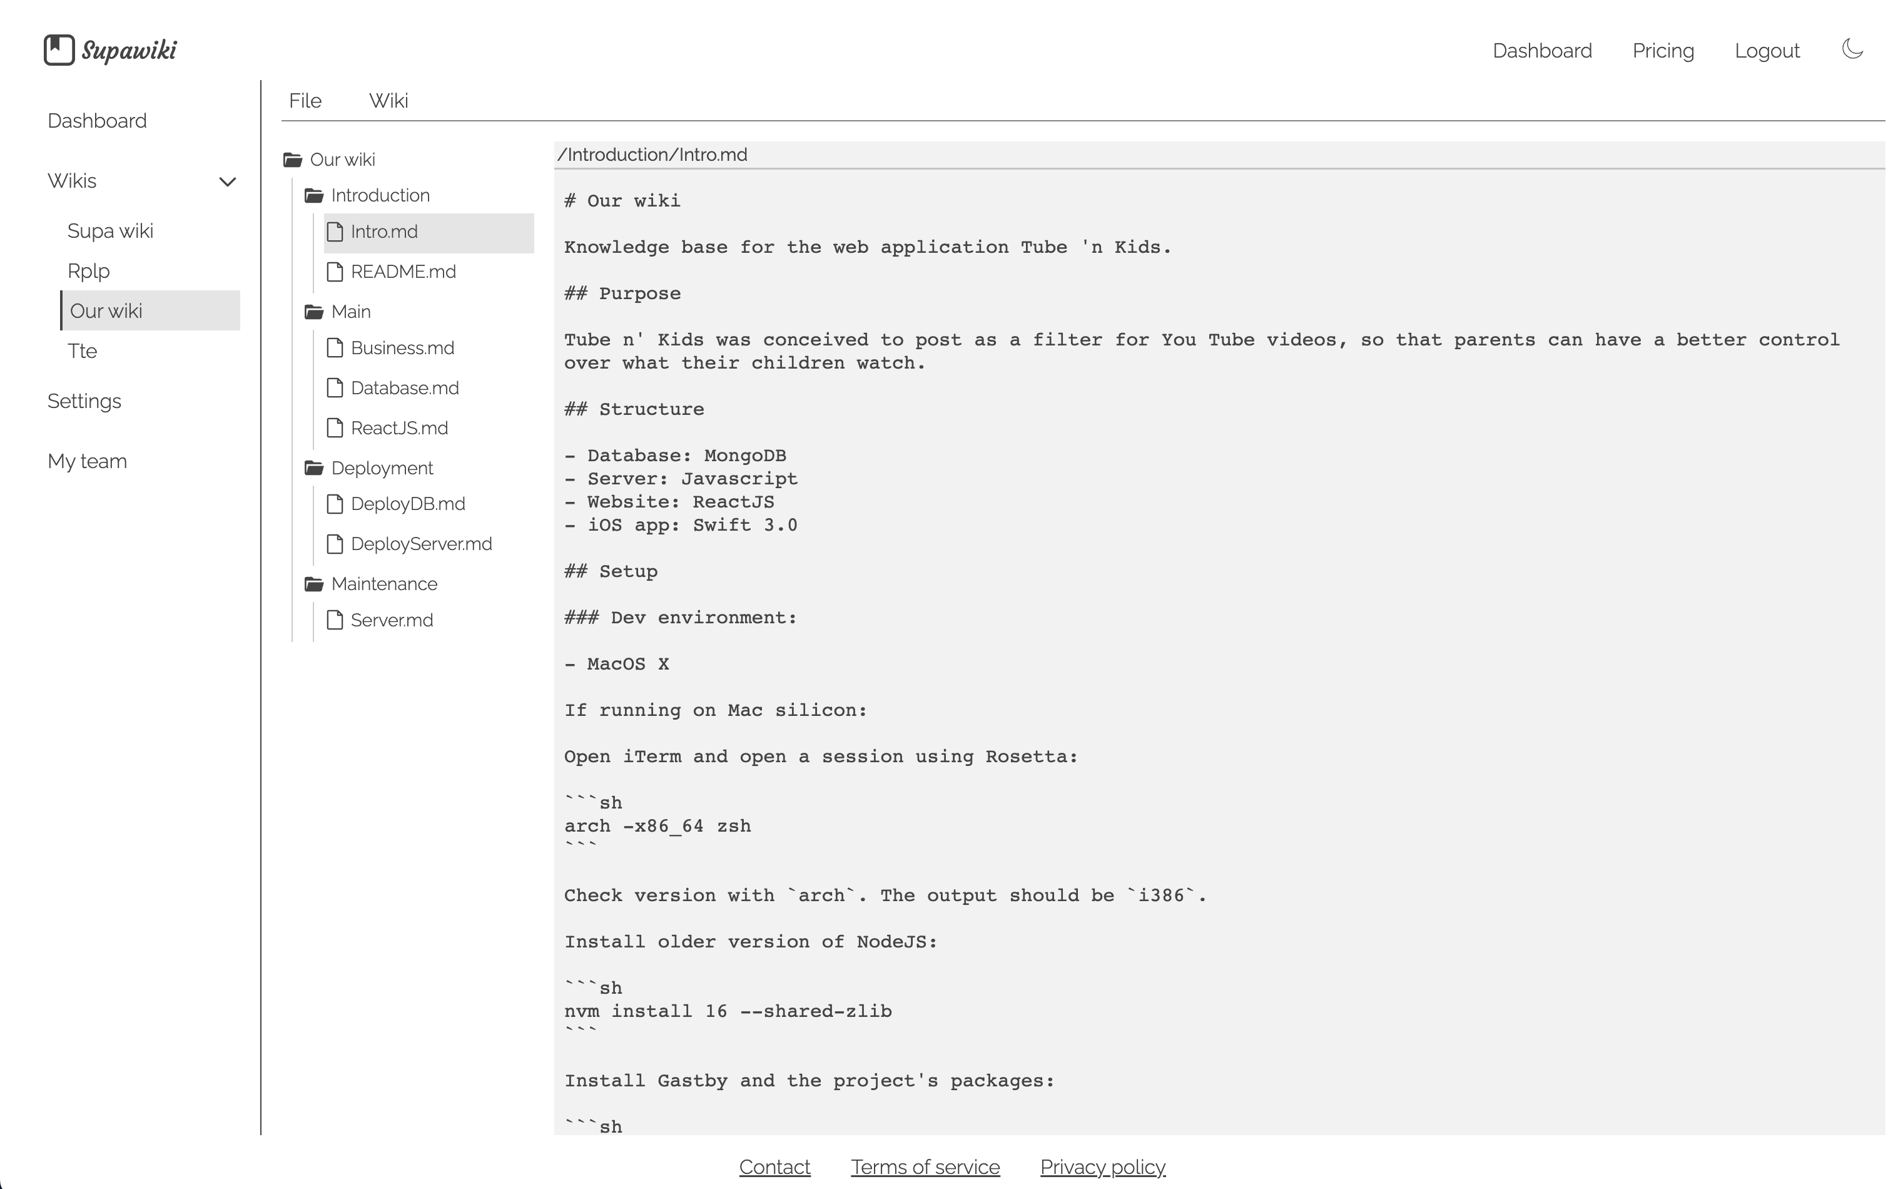The image size is (1903, 1189).
Task: Open the Contact footer link
Action: (x=774, y=1167)
